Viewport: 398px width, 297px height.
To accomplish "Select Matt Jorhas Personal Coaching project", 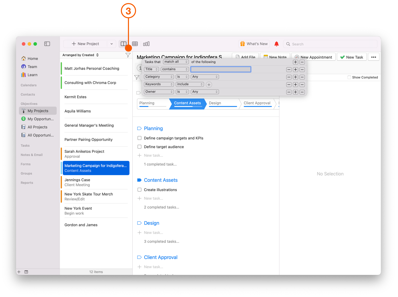I will tap(96, 68).
